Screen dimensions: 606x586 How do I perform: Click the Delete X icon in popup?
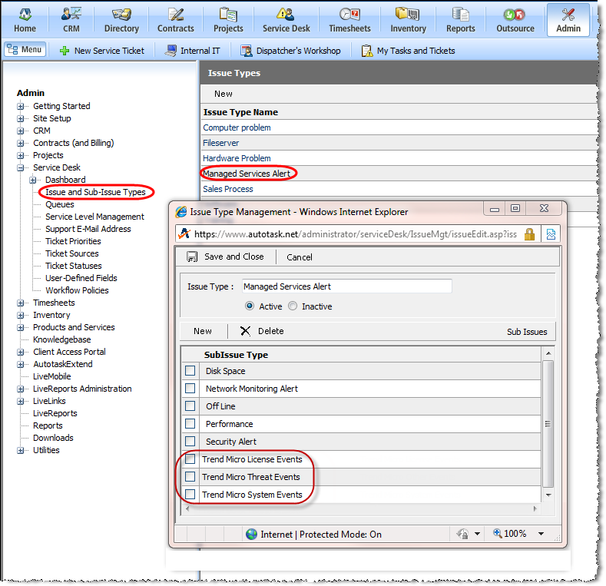click(x=245, y=331)
